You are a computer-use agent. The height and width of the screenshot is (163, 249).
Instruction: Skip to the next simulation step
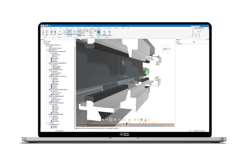(x=119, y=120)
